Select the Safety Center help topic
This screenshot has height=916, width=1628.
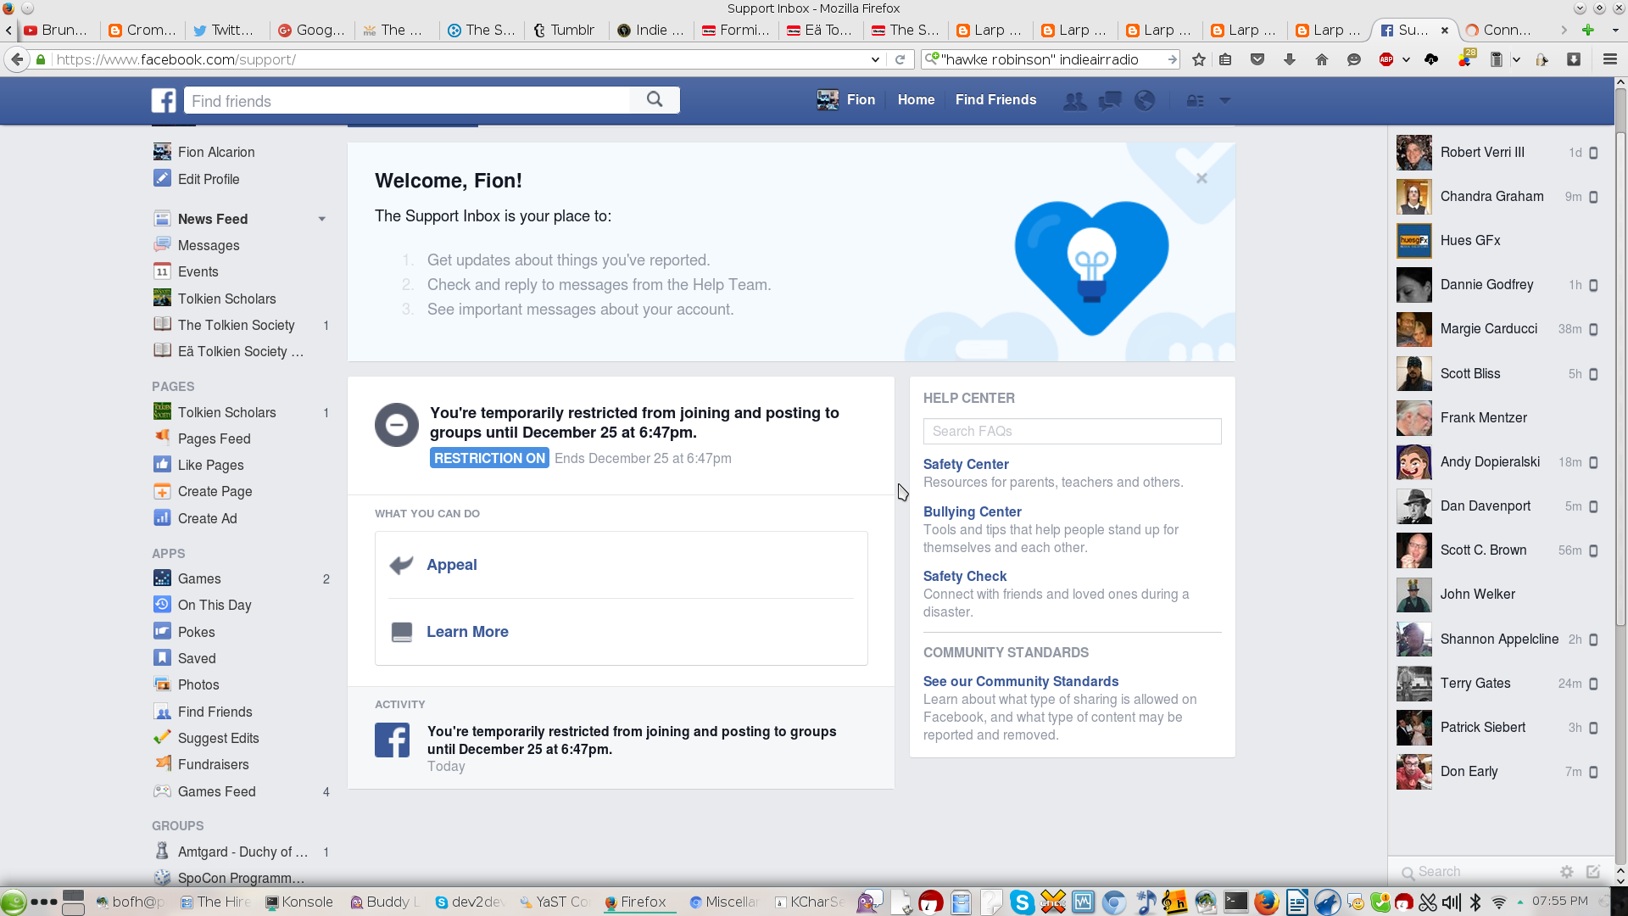point(965,463)
